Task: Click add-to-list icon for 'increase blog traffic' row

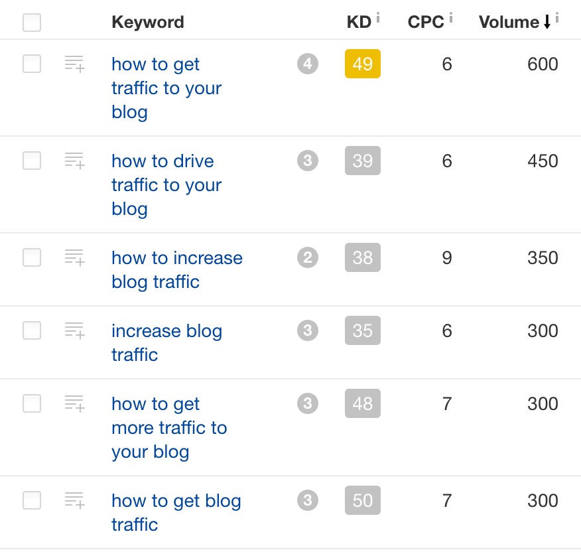Action: (74, 330)
